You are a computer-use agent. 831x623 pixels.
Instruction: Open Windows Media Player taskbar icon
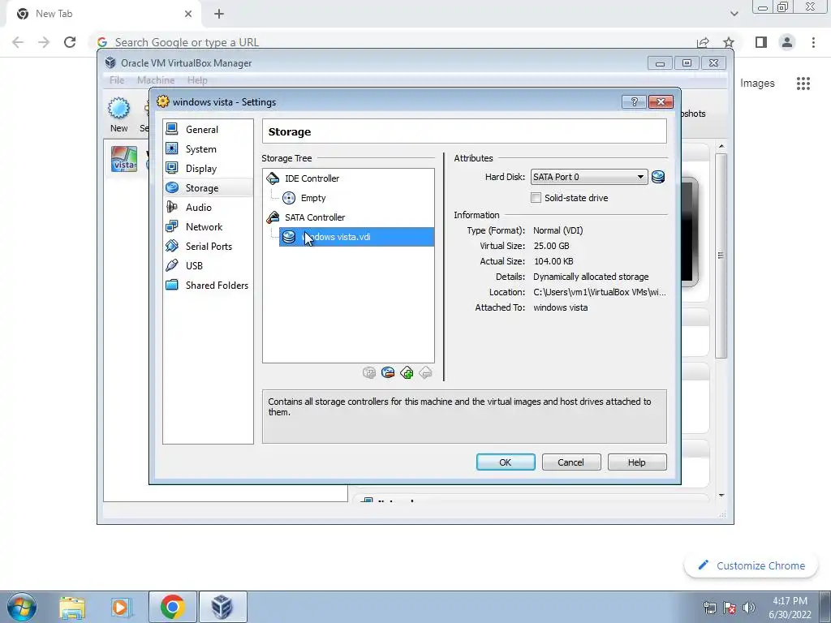(121, 607)
